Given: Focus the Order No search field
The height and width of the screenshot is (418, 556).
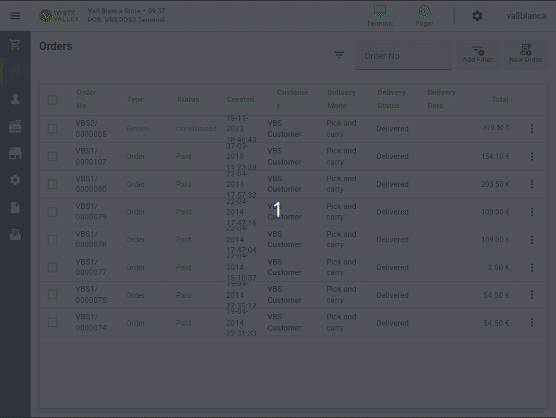Looking at the screenshot, I should [403, 56].
